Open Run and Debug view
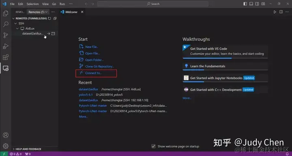The image size is (292, 156). (6, 46)
